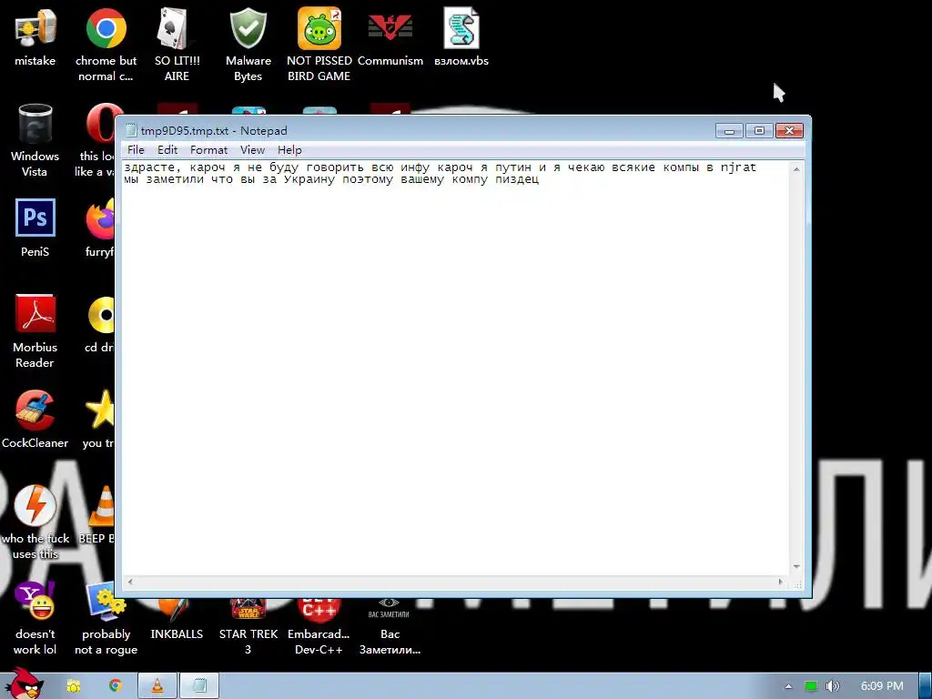The height and width of the screenshot is (699, 932).
Task: Open the Embarcad... Dev-C++ icon
Action: tap(319, 627)
